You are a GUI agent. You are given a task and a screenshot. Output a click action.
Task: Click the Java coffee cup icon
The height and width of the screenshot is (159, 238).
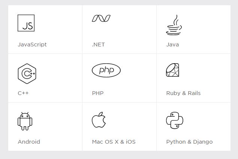pyautogui.click(x=174, y=25)
